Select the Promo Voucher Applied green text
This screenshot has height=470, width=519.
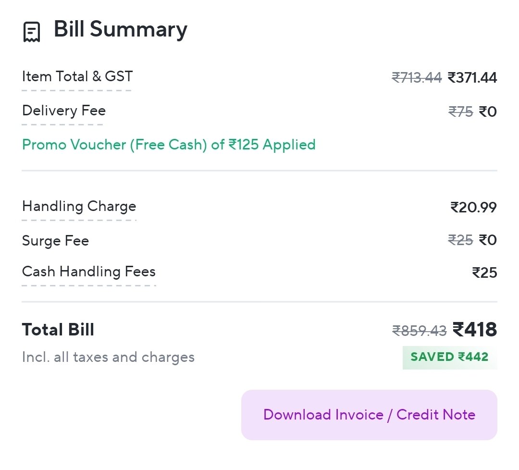coord(169,145)
